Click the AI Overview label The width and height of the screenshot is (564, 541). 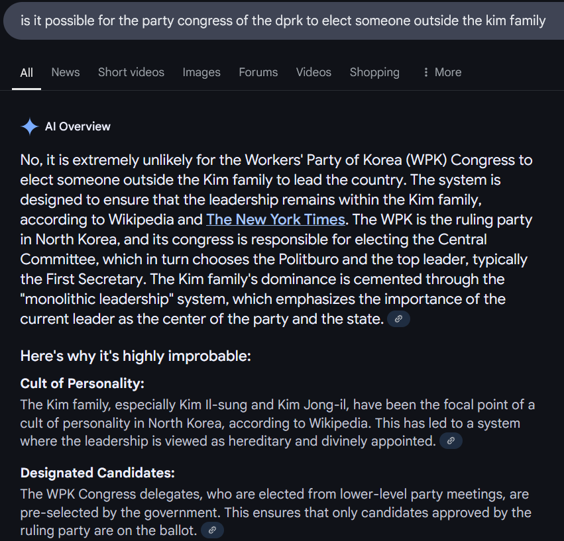pos(78,126)
